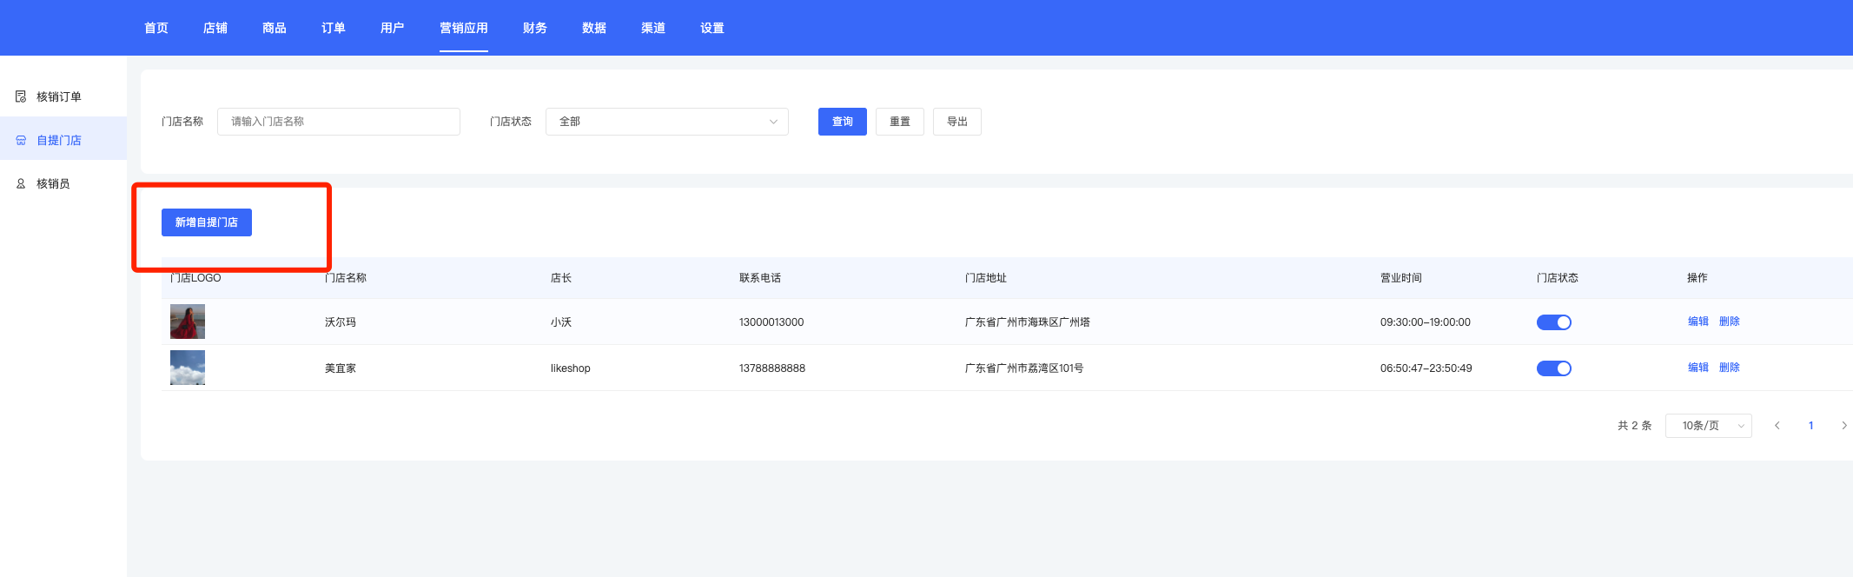Image resolution: width=1853 pixels, height=577 pixels.
Task: Click 删除 link for 美宜家 row
Action: point(1729,368)
